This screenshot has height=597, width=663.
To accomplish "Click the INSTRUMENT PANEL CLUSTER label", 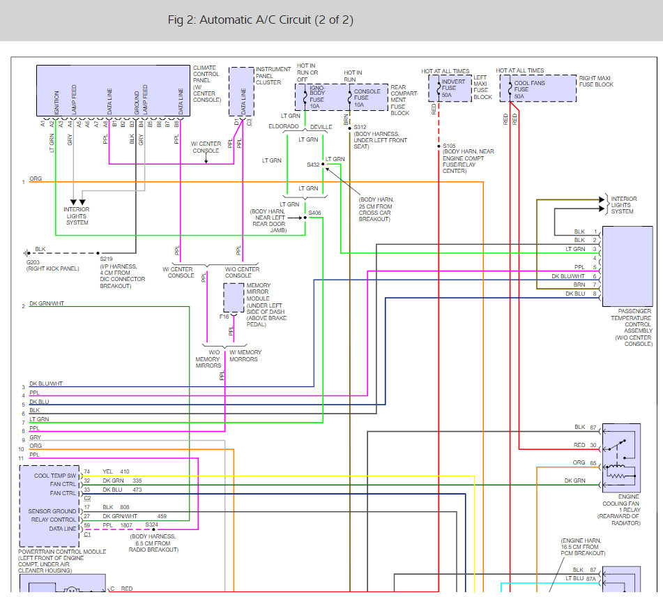I will click(273, 76).
